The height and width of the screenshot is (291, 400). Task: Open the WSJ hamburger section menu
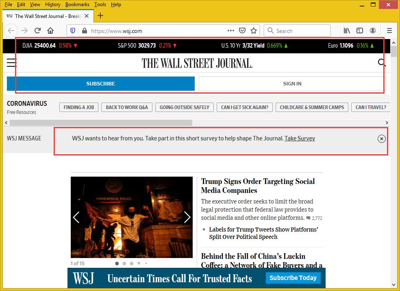12,63
